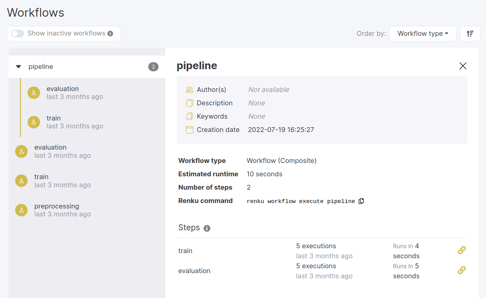Select nested evaluation workflow under pipeline

75,93
